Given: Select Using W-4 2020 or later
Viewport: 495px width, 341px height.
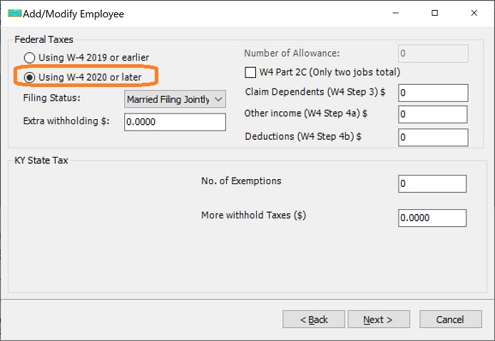Looking at the screenshot, I should [30, 77].
